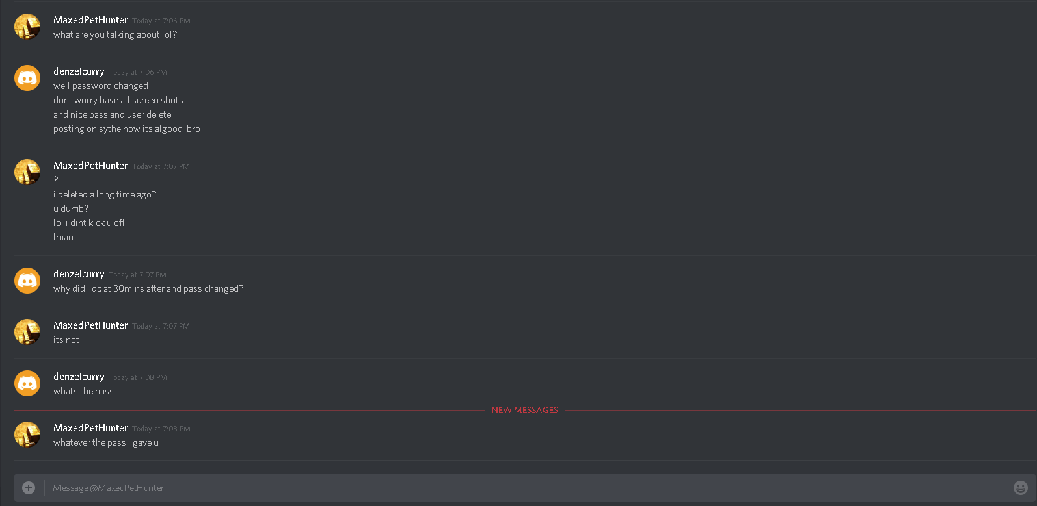Open MaxedPetHunter username at 7:06 PM
This screenshot has width=1037, height=506.
(90, 20)
